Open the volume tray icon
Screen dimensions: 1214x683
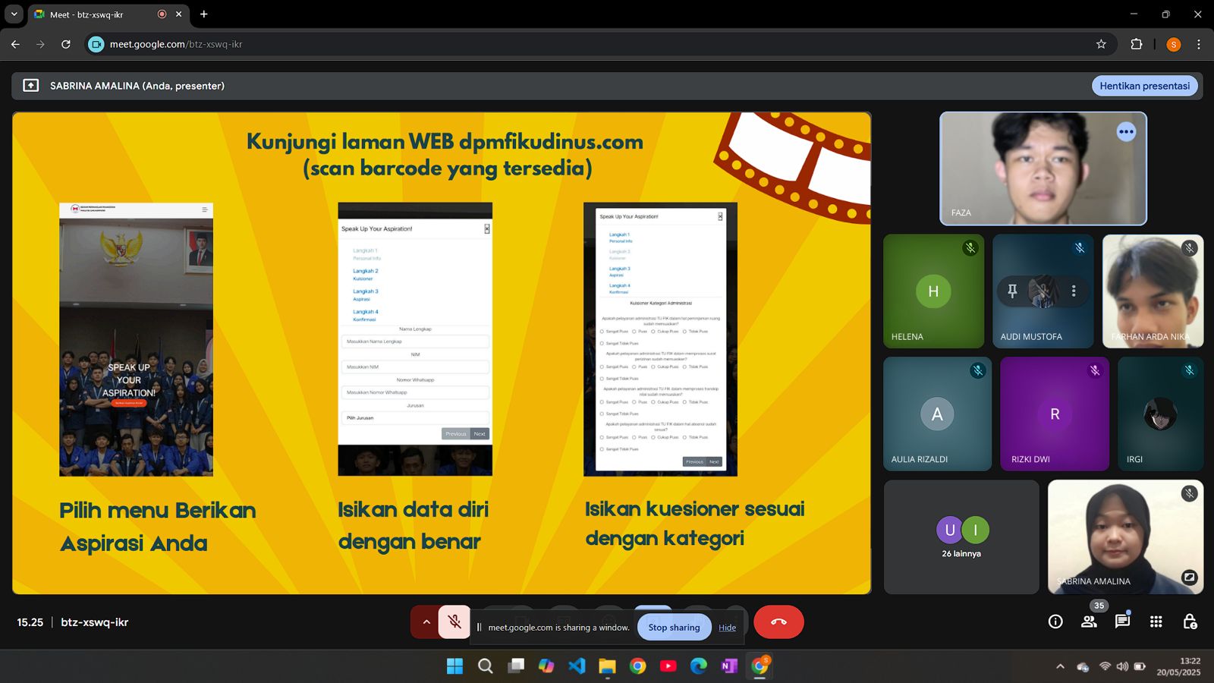click(1122, 667)
